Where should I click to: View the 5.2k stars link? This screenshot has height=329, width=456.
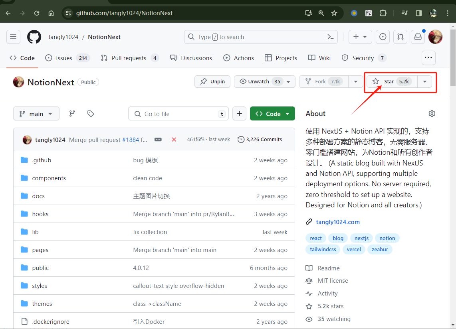click(x=330, y=306)
